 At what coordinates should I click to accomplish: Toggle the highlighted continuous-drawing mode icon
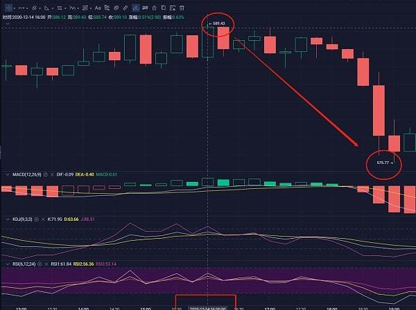tap(136, 8)
